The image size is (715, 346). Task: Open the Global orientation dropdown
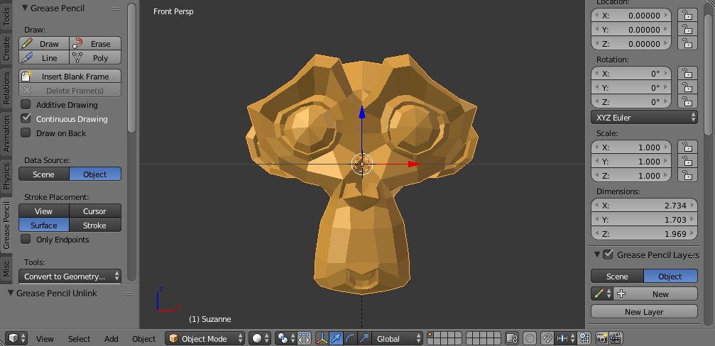(398, 338)
